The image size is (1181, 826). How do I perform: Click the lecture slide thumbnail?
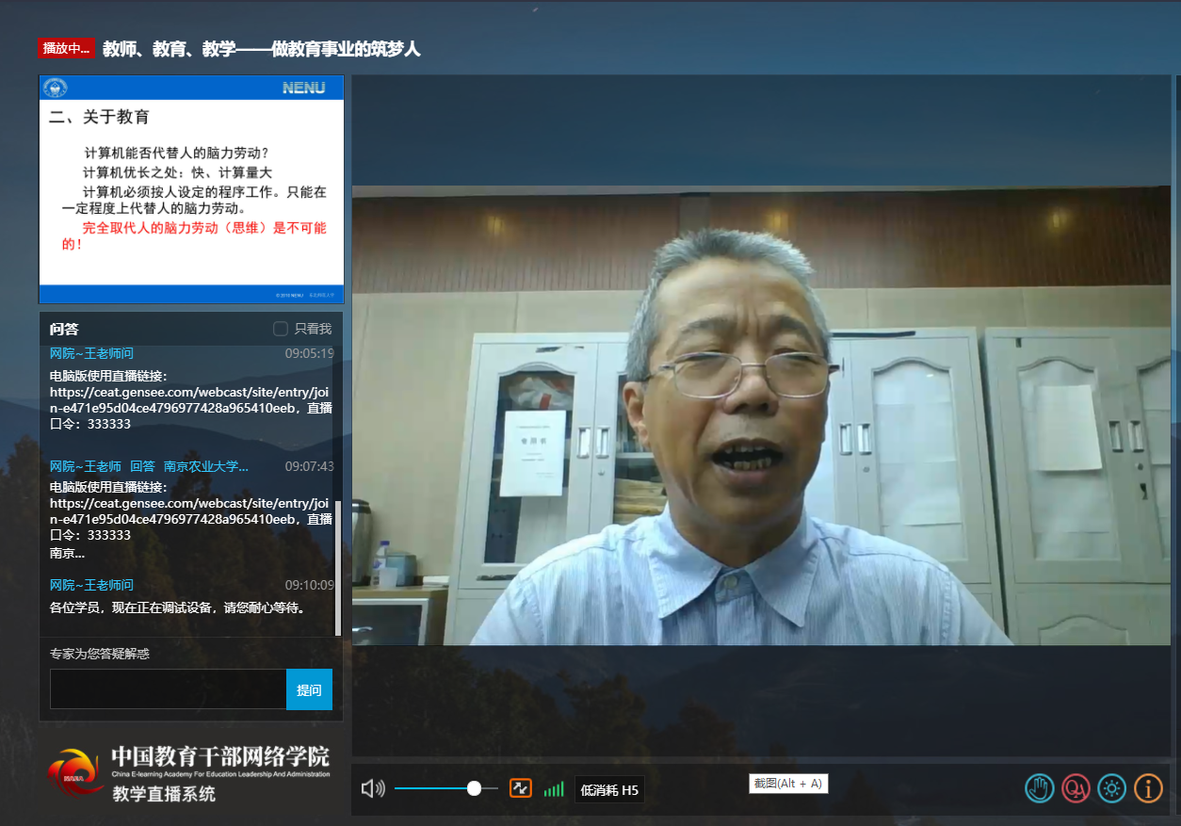pyautogui.click(x=191, y=189)
